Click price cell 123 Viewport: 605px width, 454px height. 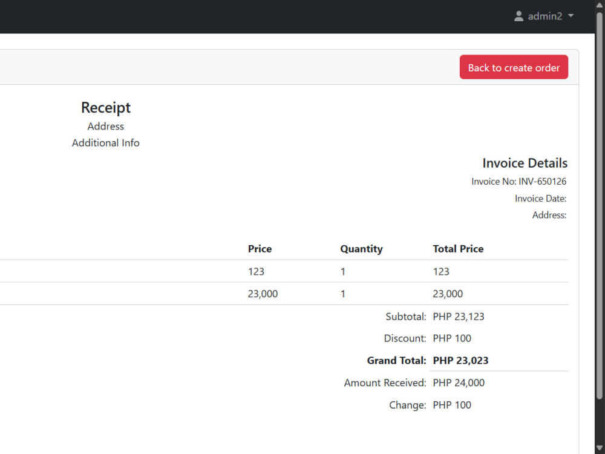pyautogui.click(x=256, y=271)
